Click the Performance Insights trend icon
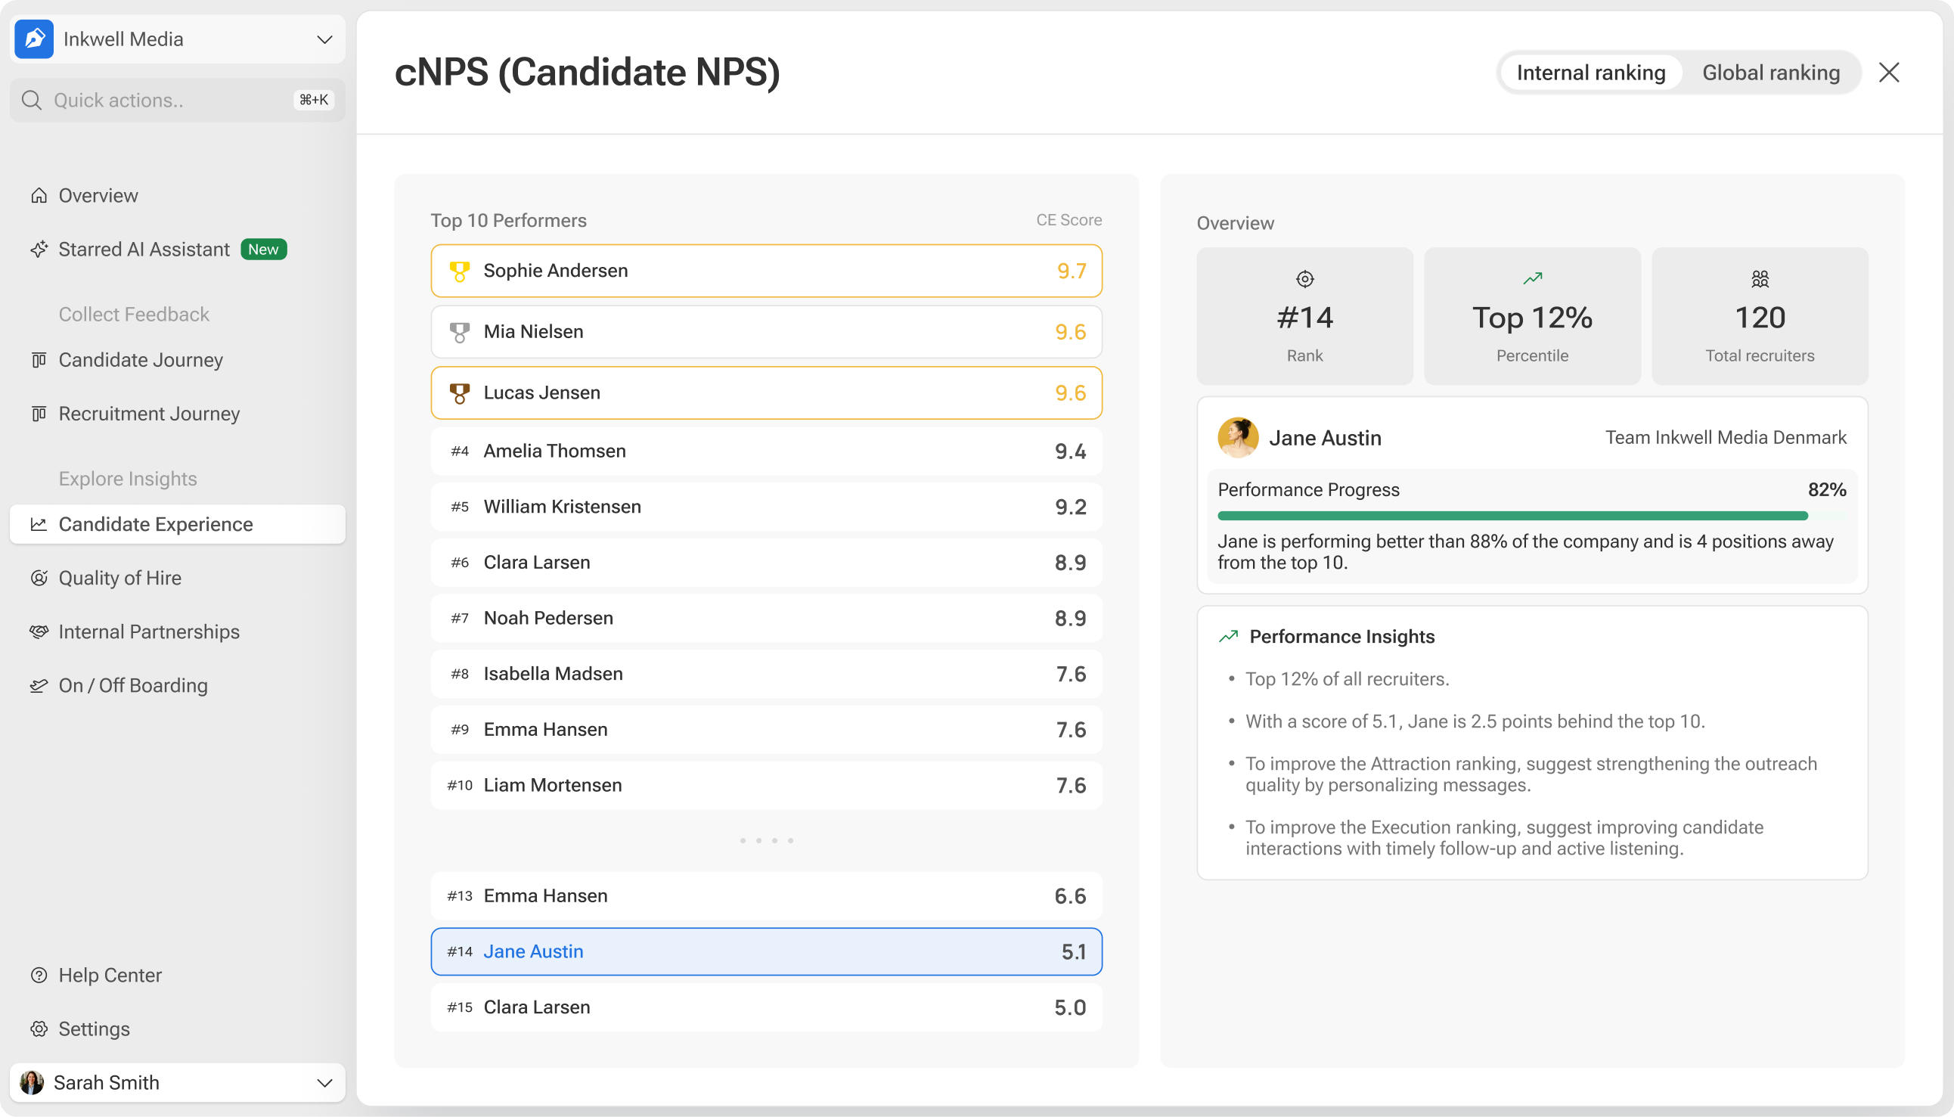 (1228, 636)
